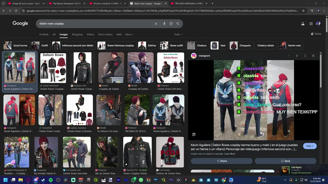Click the Chrome address bar

(x=162, y=11)
